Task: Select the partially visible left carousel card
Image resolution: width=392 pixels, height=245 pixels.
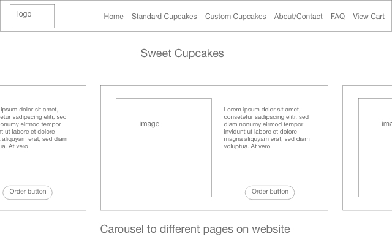Action: coord(43,148)
